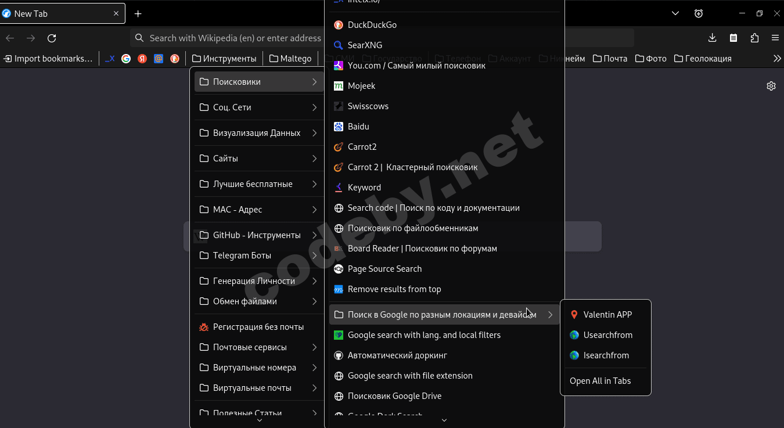Open the Инструменты bookmarks folder
Viewport: 784px width, 428px height.
tap(224, 59)
